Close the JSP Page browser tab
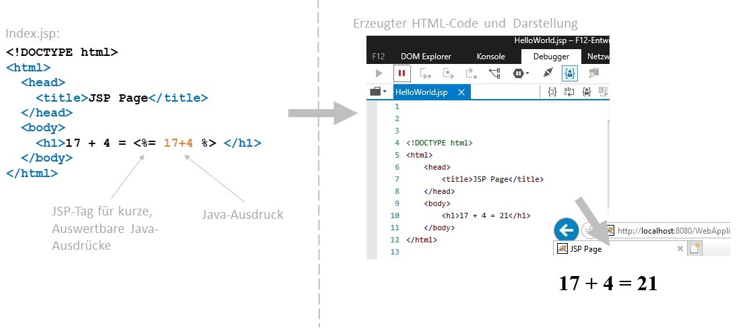This screenshot has width=745, height=336. 680,248
